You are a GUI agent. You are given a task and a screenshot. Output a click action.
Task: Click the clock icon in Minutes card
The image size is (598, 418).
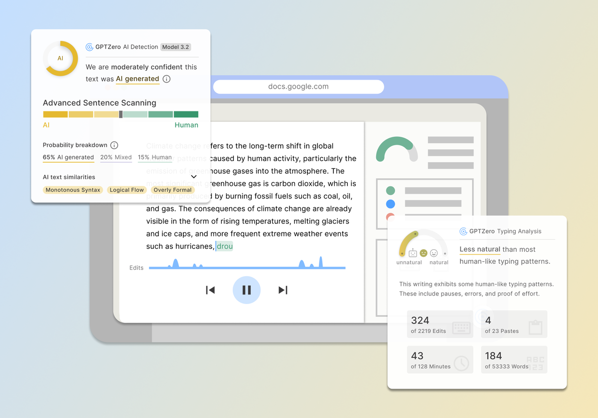coord(461,363)
